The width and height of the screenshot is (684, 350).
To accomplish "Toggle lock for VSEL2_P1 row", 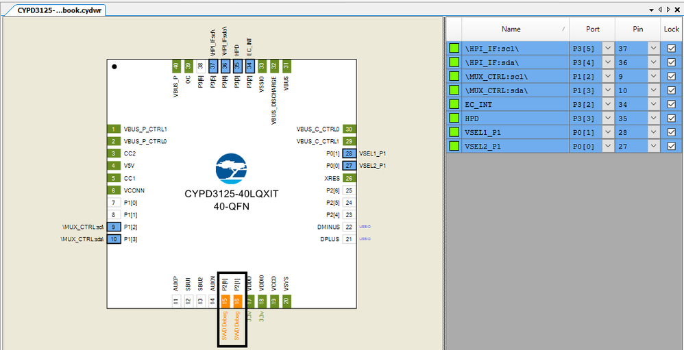I will tap(672, 147).
